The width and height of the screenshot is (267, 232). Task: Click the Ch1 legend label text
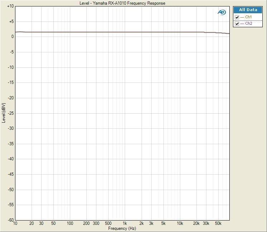coord(248,17)
